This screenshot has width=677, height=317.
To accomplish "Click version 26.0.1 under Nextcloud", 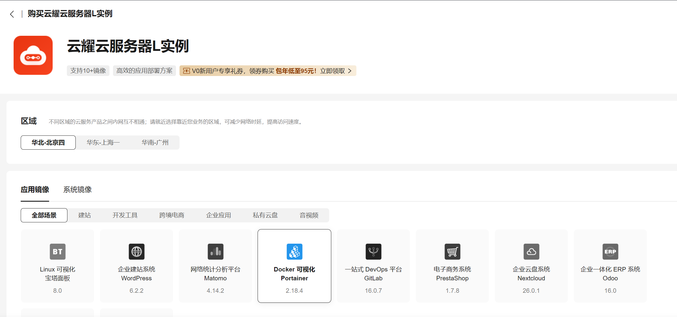I will [x=531, y=291].
